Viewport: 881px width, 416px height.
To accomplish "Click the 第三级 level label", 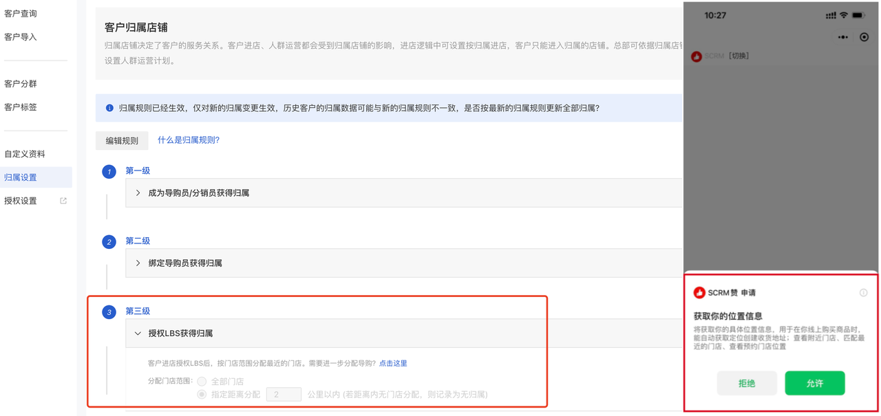I will point(138,311).
